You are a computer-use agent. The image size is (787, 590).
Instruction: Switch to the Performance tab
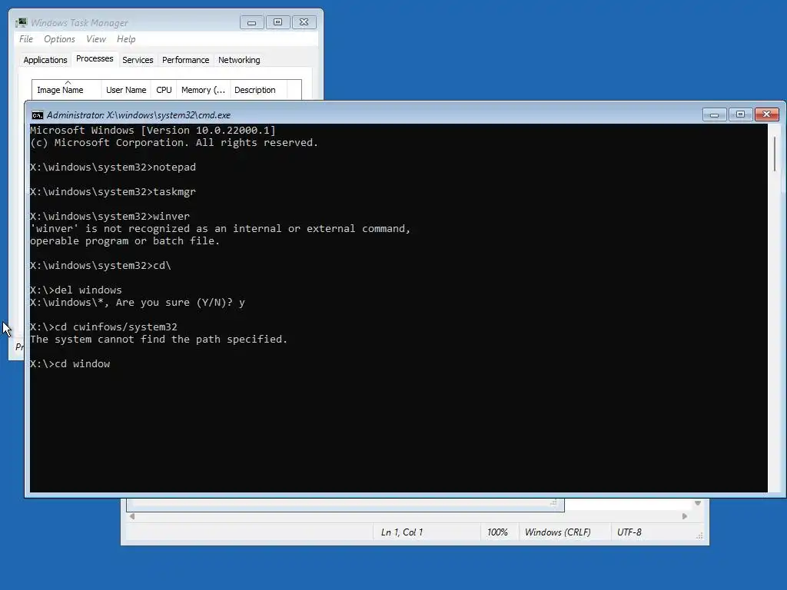pos(185,60)
